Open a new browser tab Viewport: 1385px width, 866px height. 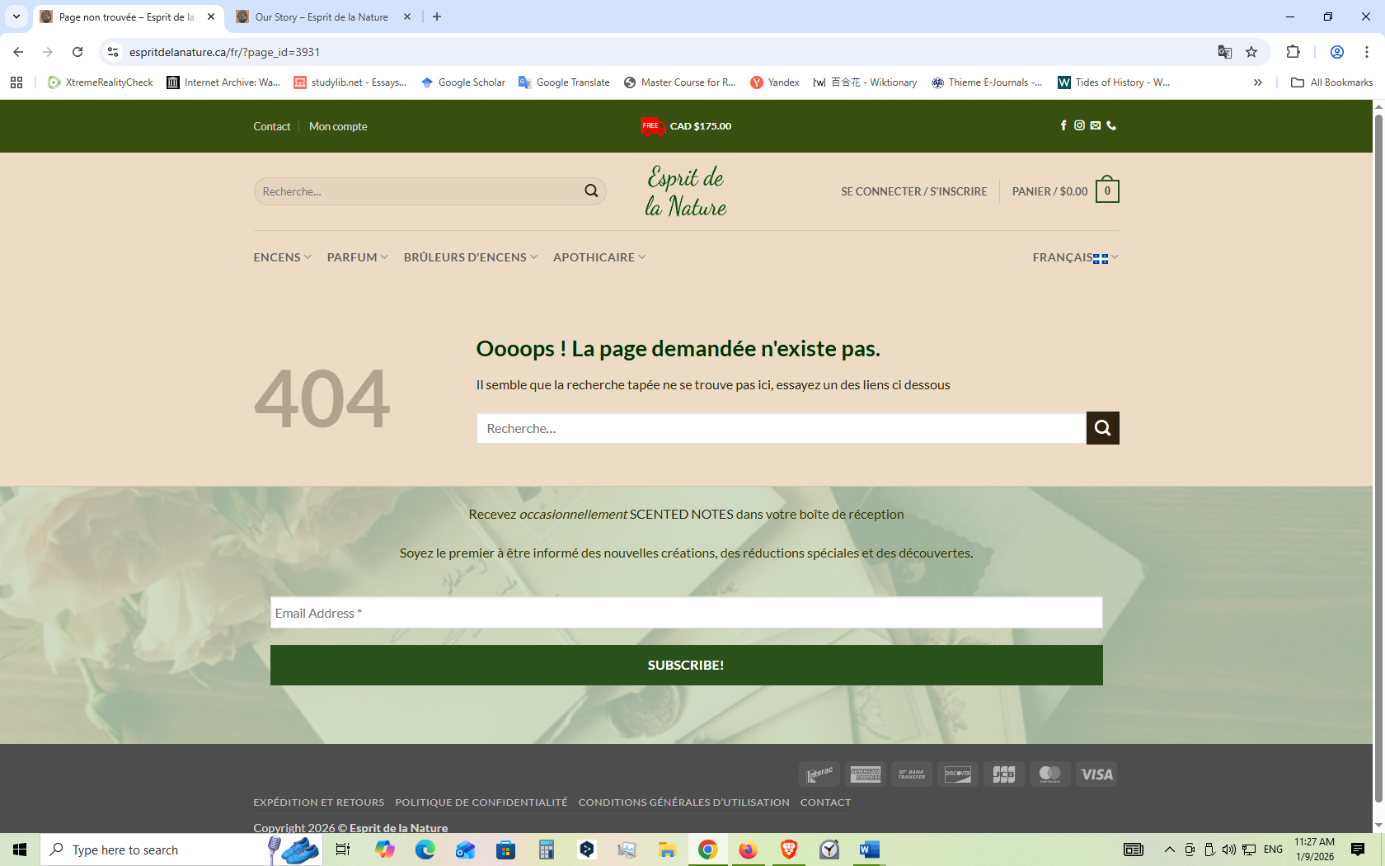pyautogui.click(x=437, y=16)
